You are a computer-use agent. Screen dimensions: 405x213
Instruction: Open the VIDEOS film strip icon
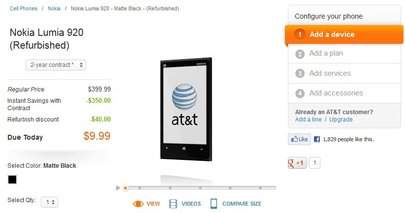click(x=173, y=204)
